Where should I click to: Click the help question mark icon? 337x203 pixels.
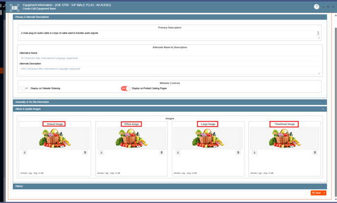point(316,7)
